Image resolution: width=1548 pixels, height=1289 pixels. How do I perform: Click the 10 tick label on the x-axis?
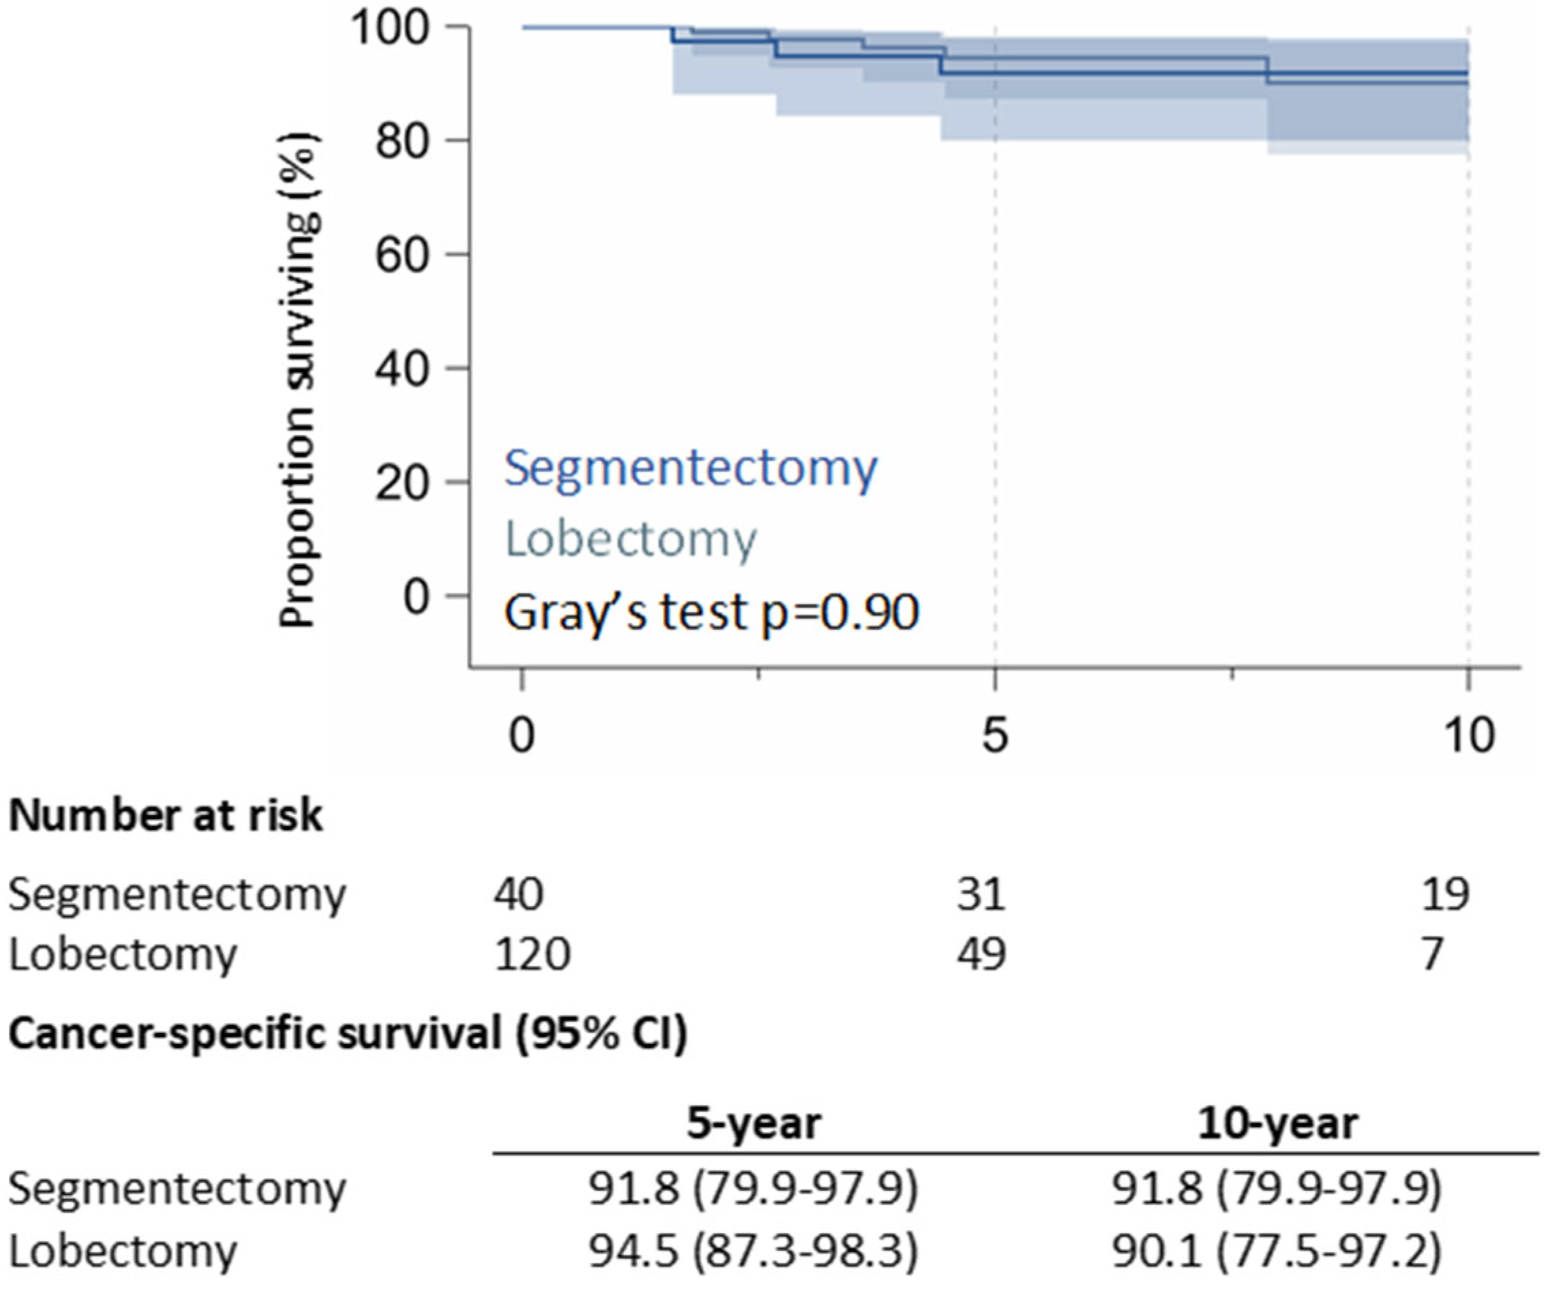pyautogui.click(x=1470, y=735)
